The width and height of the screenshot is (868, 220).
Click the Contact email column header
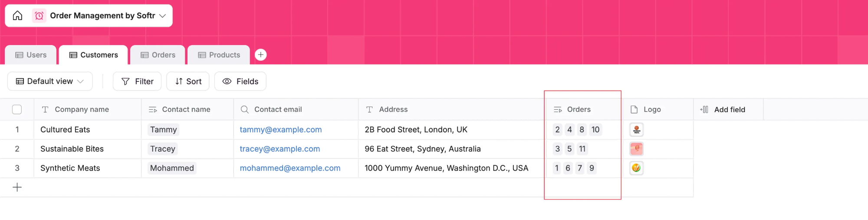point(296,110)
